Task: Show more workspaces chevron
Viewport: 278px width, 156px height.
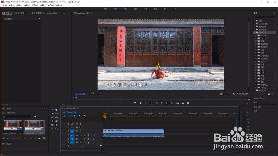Action: [175, 9]
